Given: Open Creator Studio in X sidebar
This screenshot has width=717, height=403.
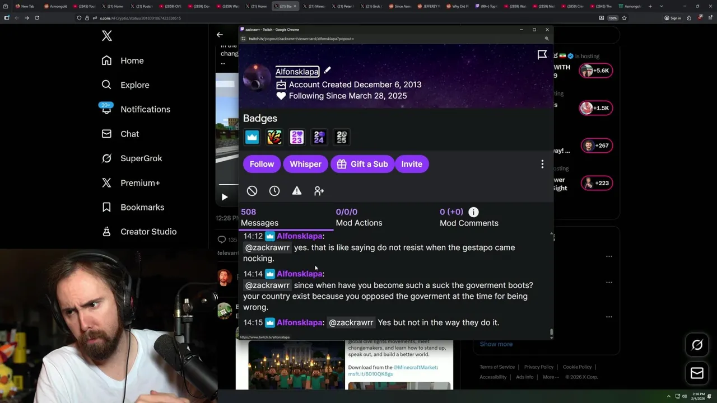Looking at the screenshot, I should coord(139,232).
